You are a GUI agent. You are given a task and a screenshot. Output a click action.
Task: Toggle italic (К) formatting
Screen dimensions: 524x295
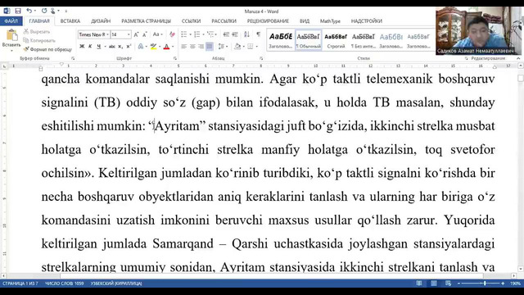tap(90, 47)
